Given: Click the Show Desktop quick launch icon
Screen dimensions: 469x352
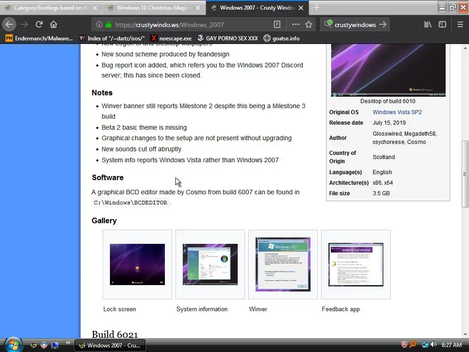Looking at the screenshot, I should pyautogui.click(x=55, y=345).
